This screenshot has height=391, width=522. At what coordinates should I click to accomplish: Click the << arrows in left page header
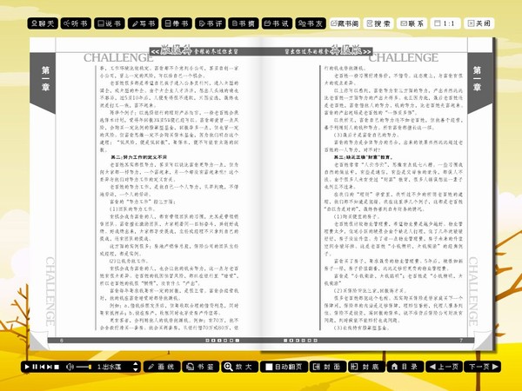(x=155, y=51)
